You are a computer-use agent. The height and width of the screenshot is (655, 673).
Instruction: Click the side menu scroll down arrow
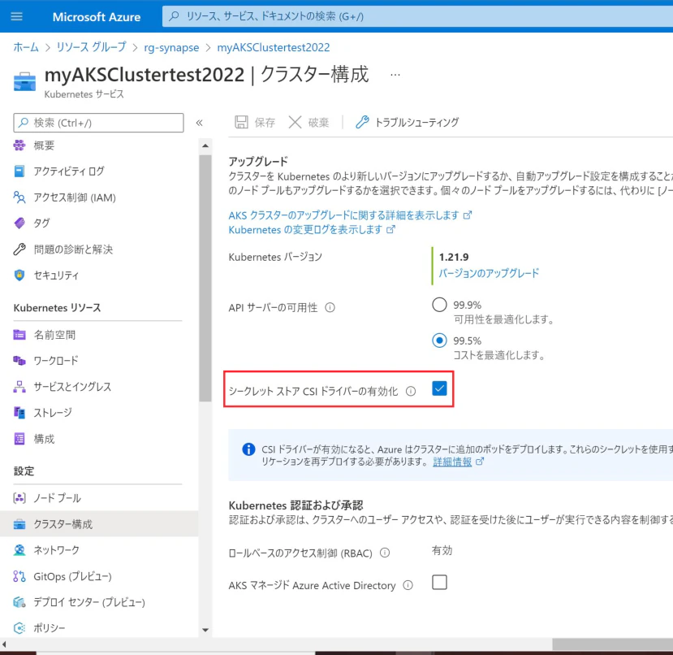(205, 630)
